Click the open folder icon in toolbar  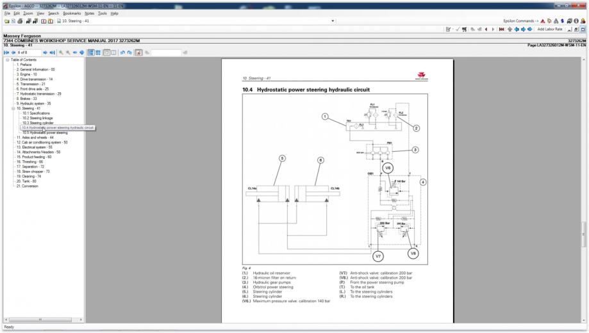(7, 21)
